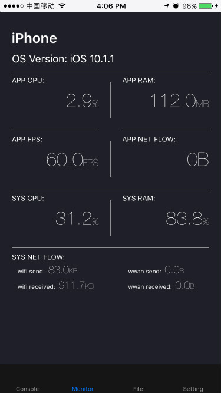Tap the APP FPS 60.0 reading
Viewport: 221px width, 393px height.
[72, 160]
